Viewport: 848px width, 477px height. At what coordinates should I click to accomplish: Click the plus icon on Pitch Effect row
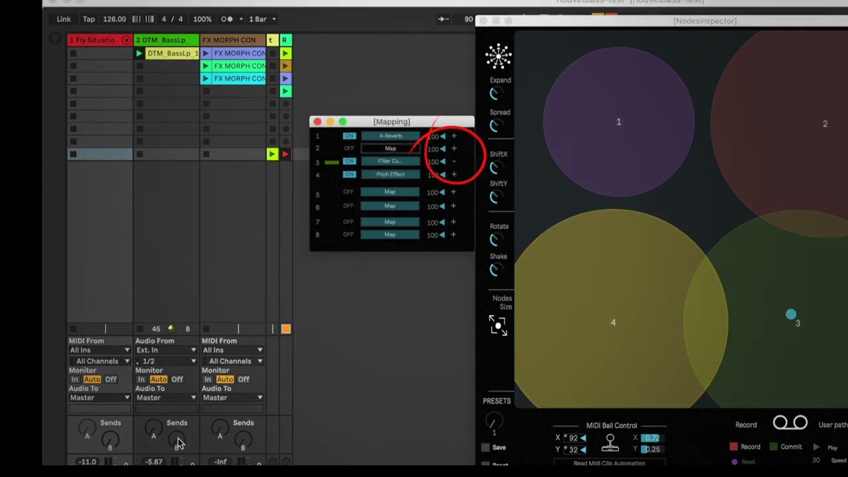point(454,174)
